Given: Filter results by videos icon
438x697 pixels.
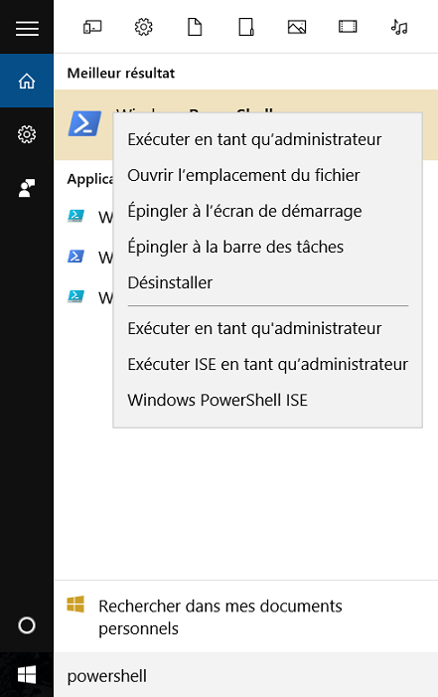Looking at the screenshot, I should [348, 27].
